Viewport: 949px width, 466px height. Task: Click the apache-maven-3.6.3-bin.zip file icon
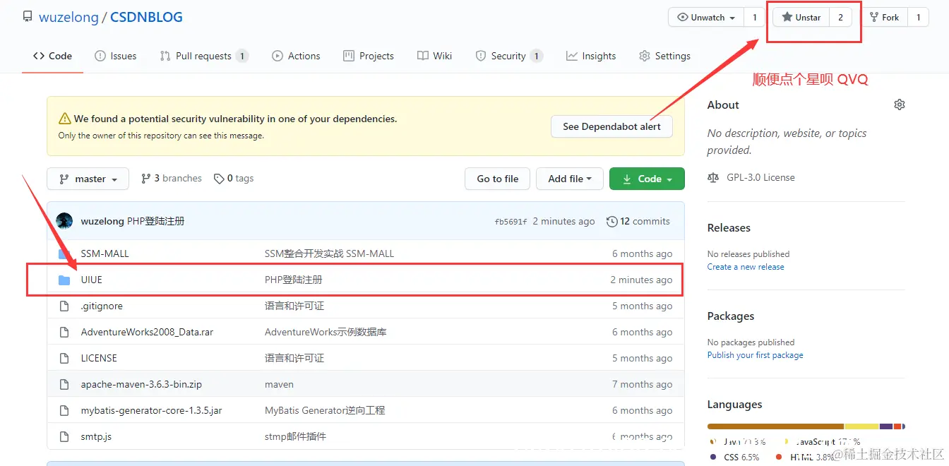[64, 384]
